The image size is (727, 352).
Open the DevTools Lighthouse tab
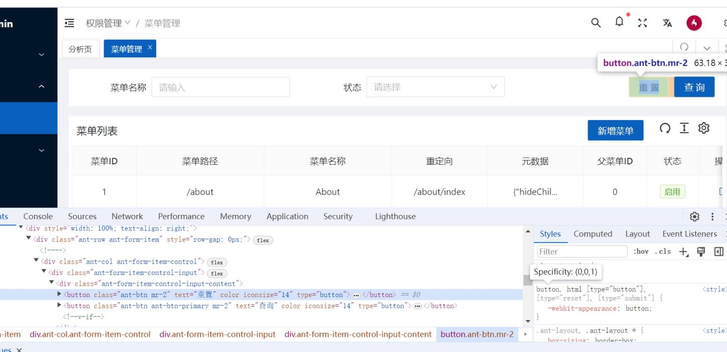tap(395, 216)
